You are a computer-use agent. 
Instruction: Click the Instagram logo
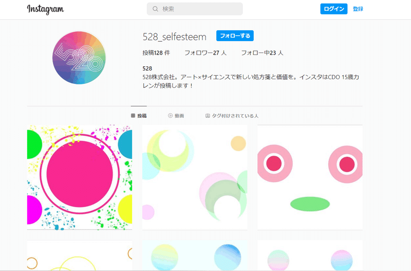pos(45,9)
